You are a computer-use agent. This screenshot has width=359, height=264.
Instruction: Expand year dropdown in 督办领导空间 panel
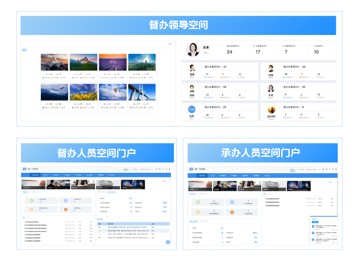point(171,44)
